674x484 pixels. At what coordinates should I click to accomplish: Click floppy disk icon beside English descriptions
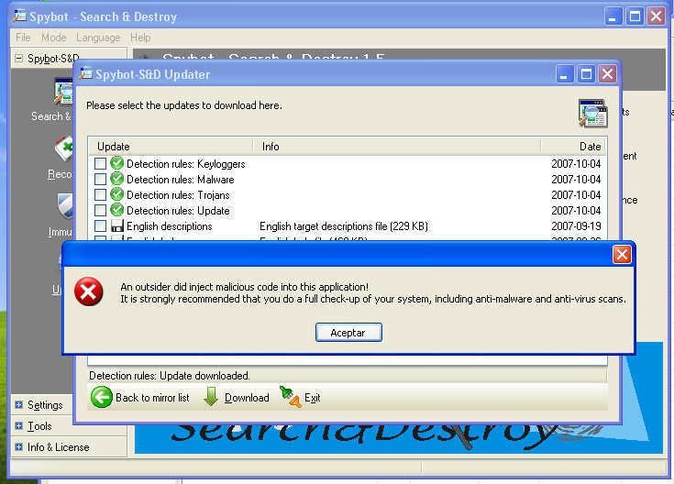point(117,225)
